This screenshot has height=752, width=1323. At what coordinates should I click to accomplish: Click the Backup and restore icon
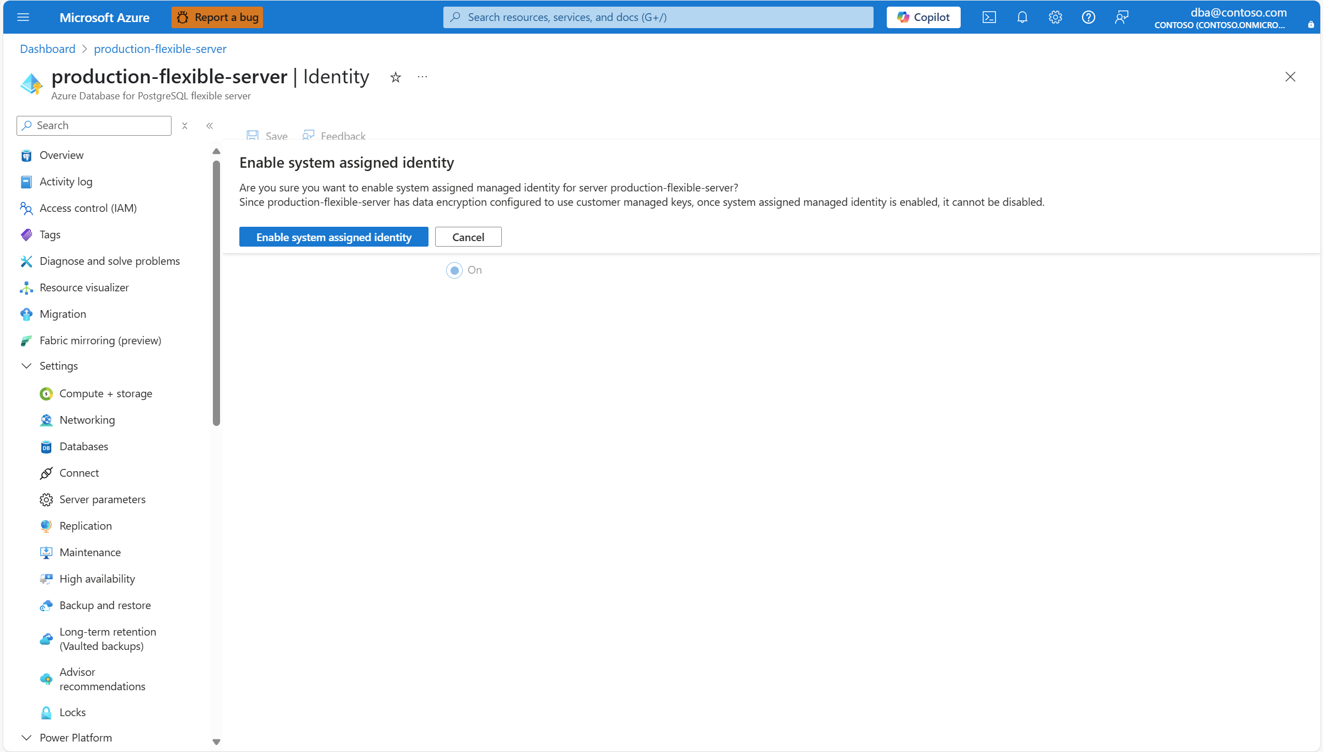point(46,606)
